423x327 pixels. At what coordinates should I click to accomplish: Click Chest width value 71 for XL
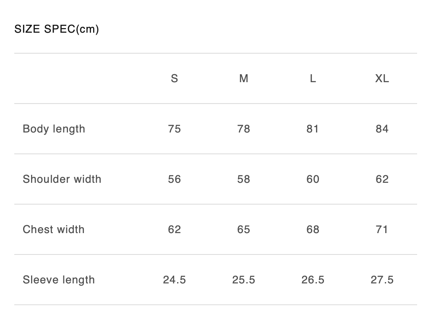(x=382, y=229)
